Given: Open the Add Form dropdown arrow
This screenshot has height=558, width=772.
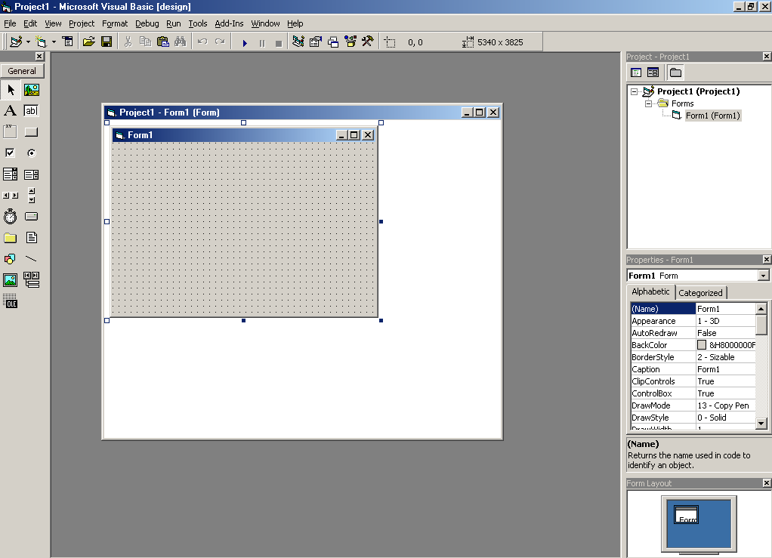Looking at the screenshot, I should [x=54, y=42].
